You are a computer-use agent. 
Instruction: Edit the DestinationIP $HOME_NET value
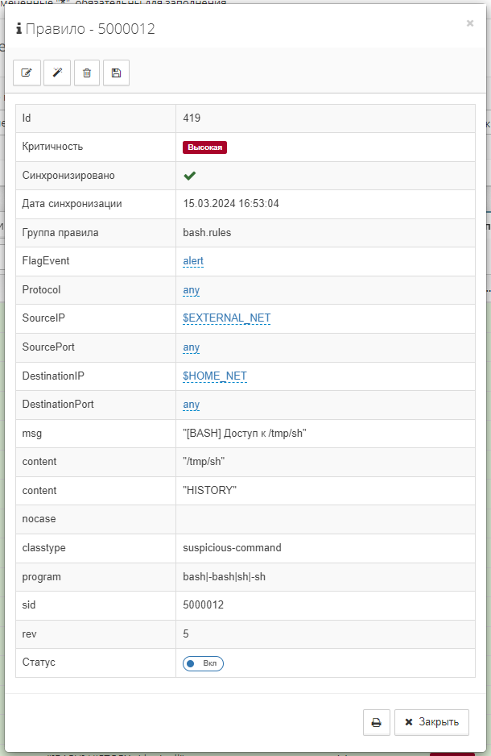[x=215, y=376]
